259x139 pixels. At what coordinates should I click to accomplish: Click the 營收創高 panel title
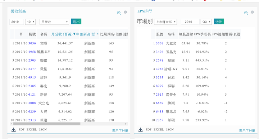(x=18, y=11)
